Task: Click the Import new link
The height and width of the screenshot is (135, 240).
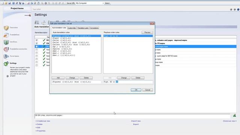Action: point(136,121)
